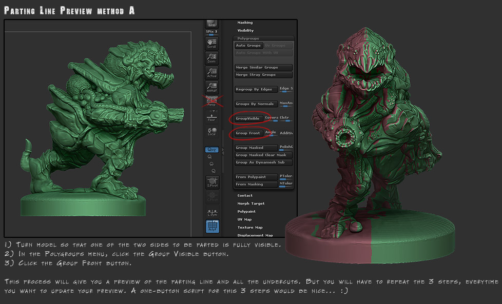This screenshot has width=502, height=304.
Task: Adjust the SPix slider
Action: (x=211, y=32)
